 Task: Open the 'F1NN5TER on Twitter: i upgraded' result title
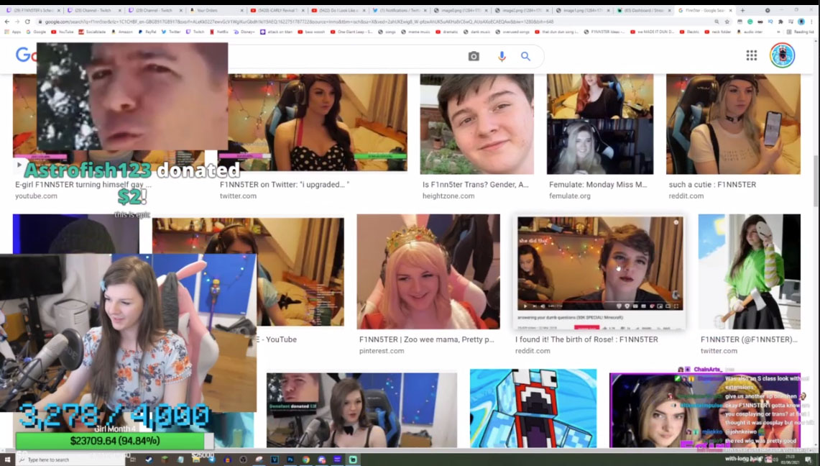285,185
